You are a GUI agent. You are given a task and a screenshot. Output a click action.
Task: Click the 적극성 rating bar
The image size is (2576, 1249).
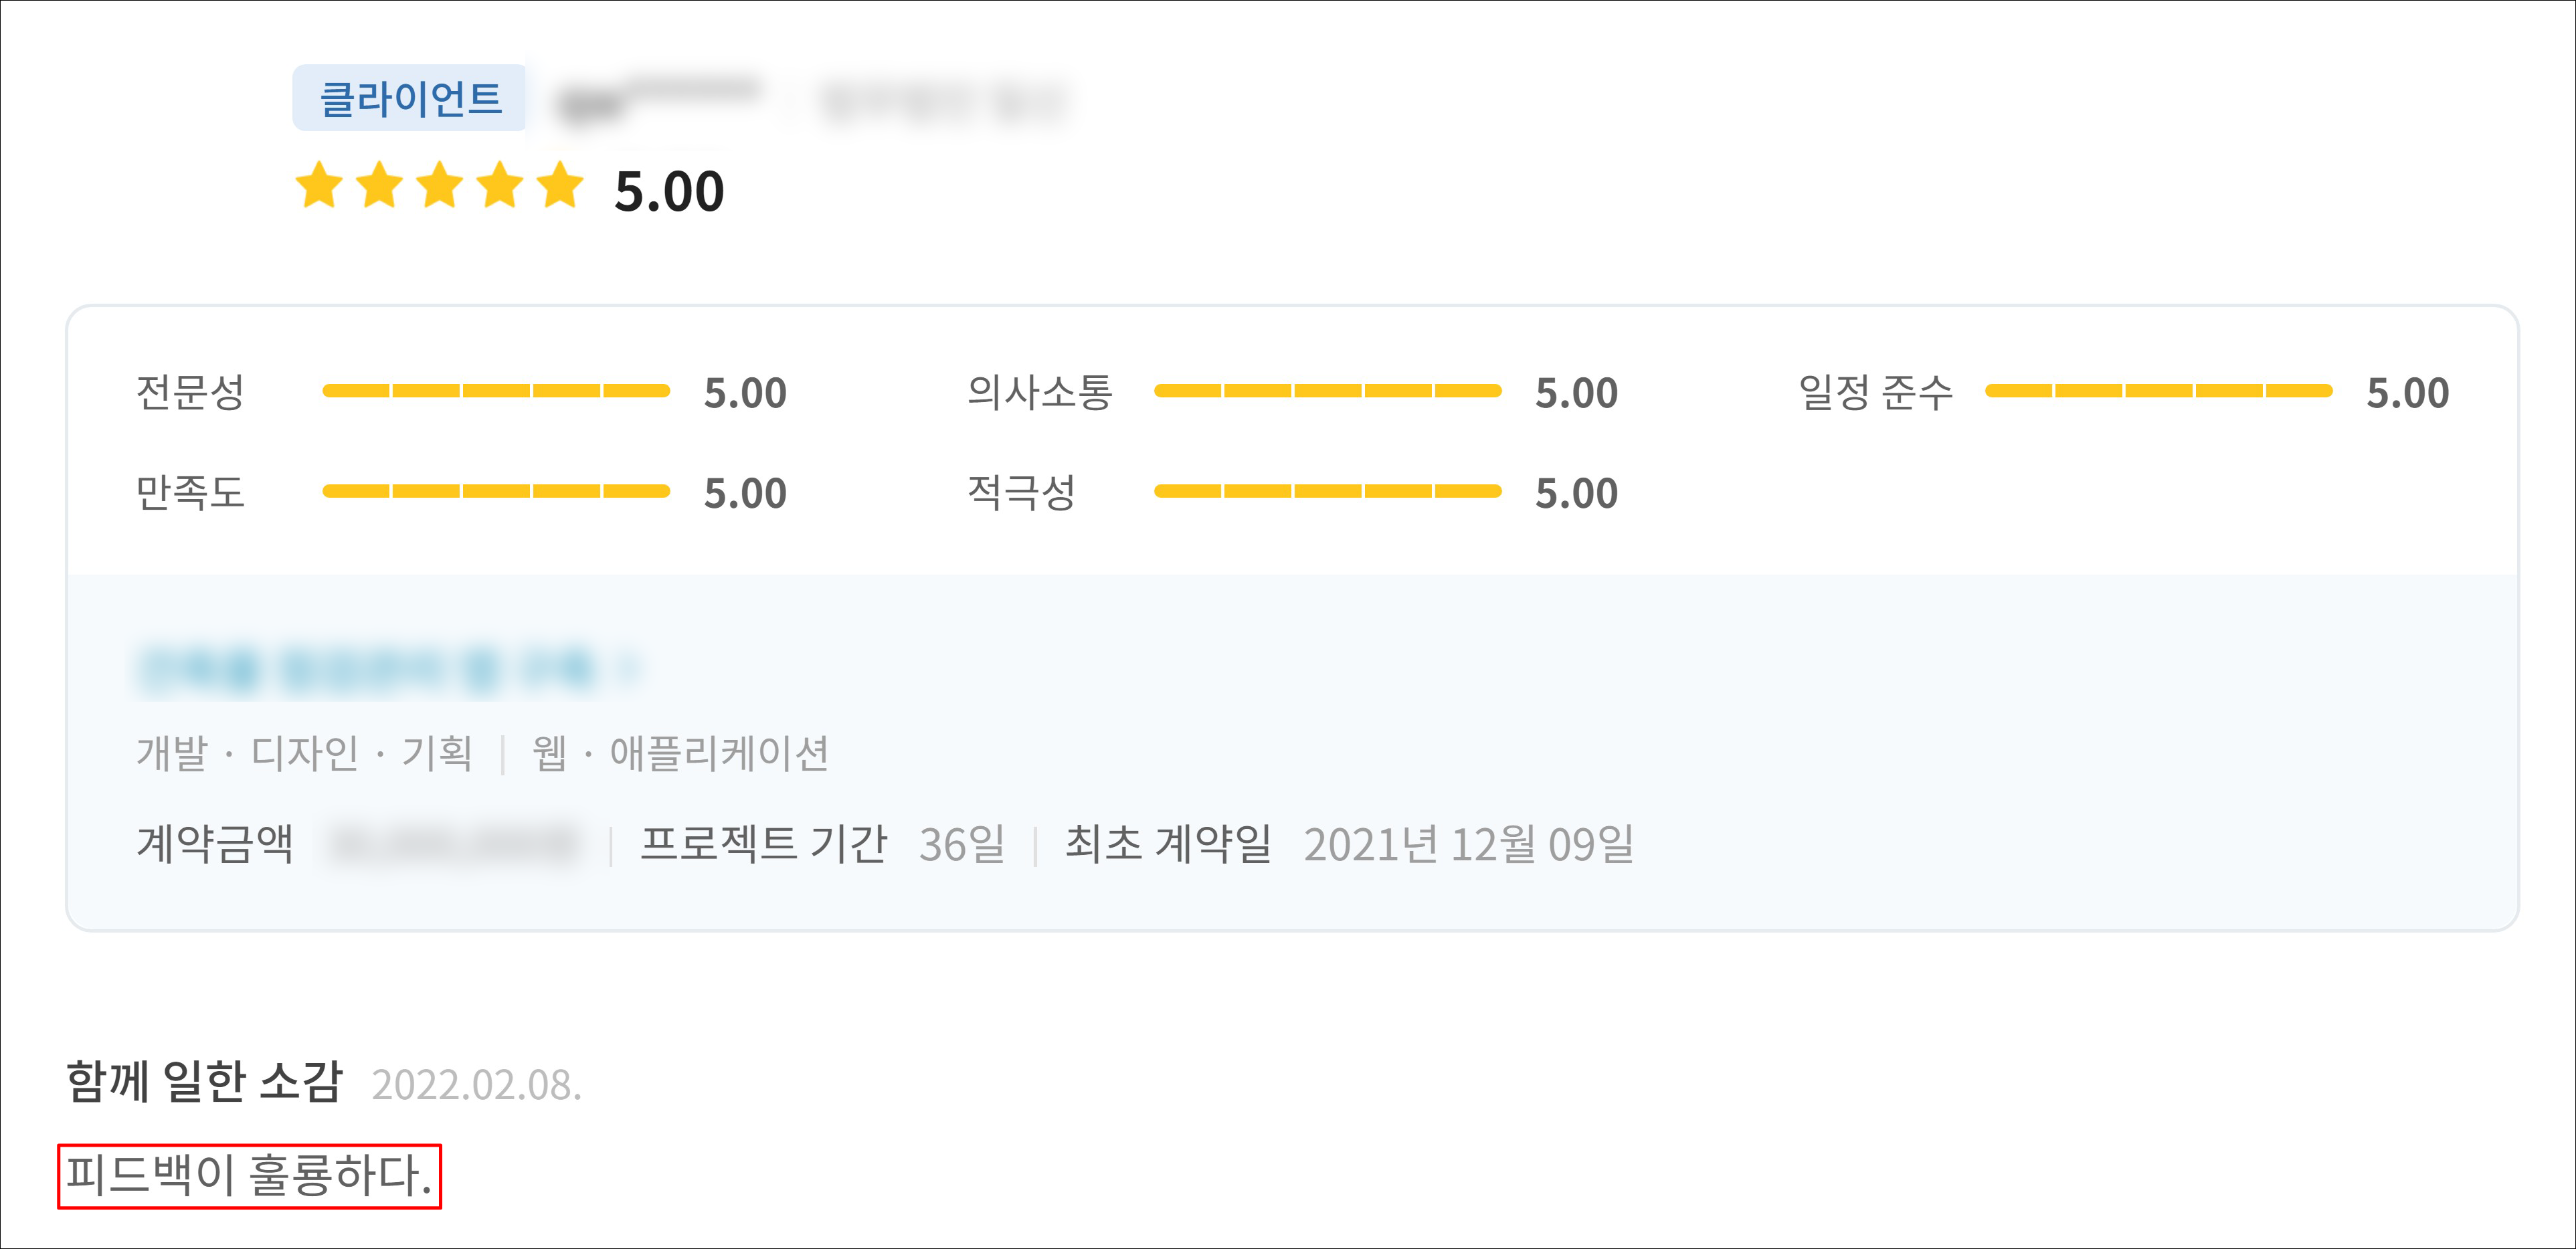tap(1327, 491)
